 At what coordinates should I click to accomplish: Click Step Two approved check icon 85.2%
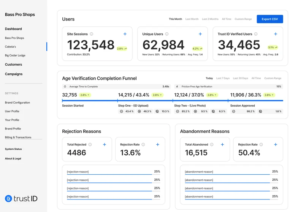[177, 112]
